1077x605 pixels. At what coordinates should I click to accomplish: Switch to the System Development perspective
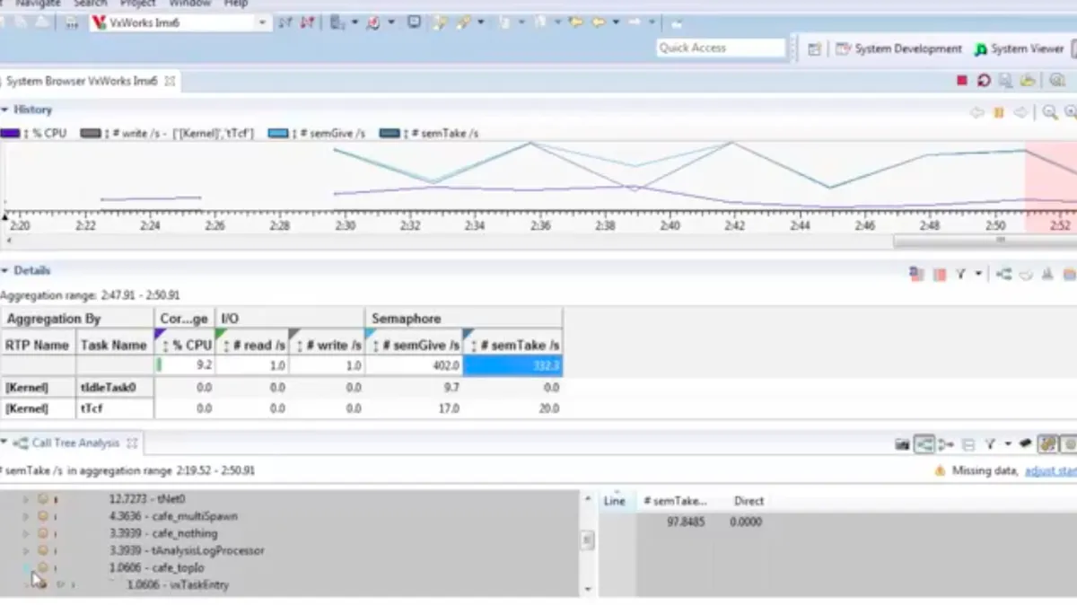898,49
